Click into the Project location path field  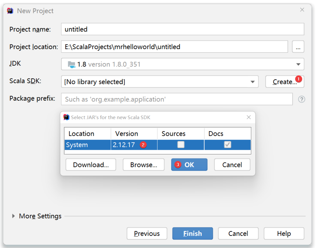coord(174,47)
